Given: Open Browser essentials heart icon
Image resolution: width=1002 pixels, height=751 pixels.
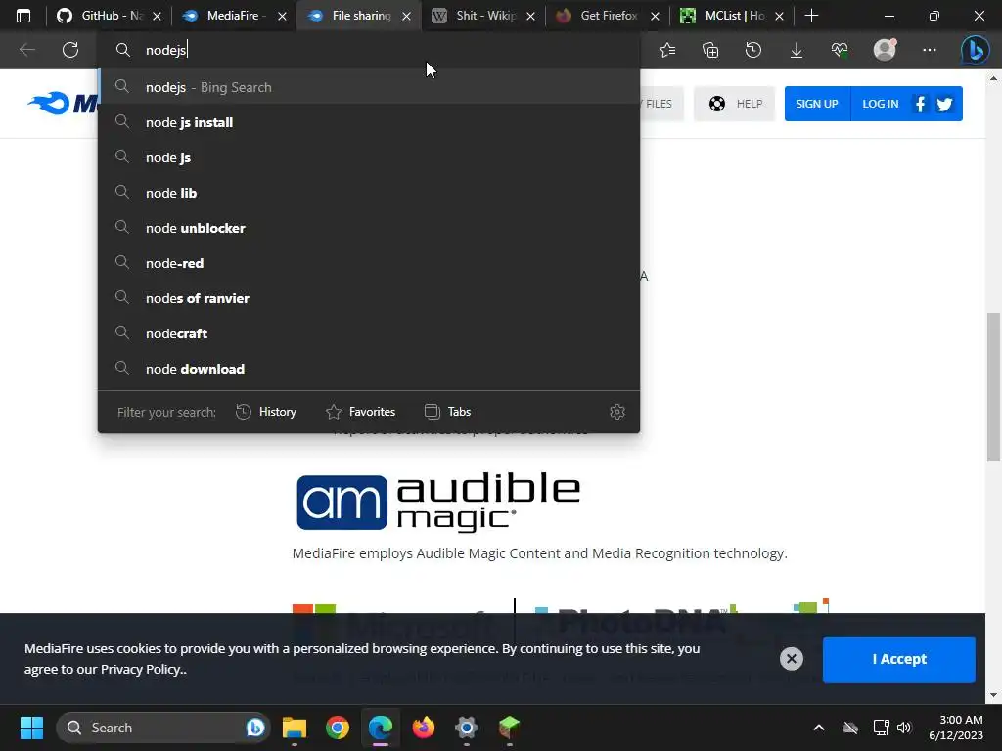Looking at the screenshot, I should pos(840,50).
